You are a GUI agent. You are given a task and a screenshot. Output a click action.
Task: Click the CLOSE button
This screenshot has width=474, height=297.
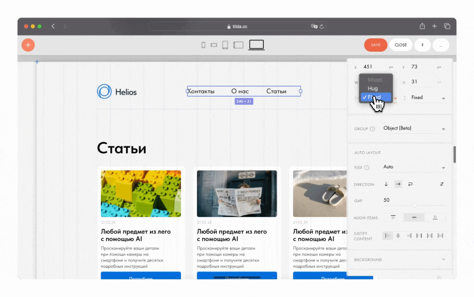click(x=401, y=45)
